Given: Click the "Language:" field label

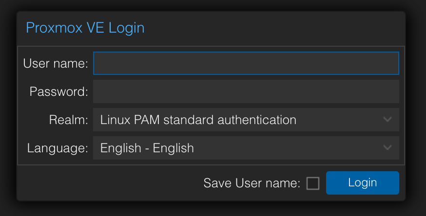Looking at the screenshot, I should click(58, 148).
